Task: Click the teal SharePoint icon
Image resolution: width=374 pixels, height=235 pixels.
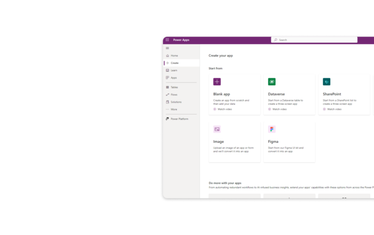Action: point(326,82)
